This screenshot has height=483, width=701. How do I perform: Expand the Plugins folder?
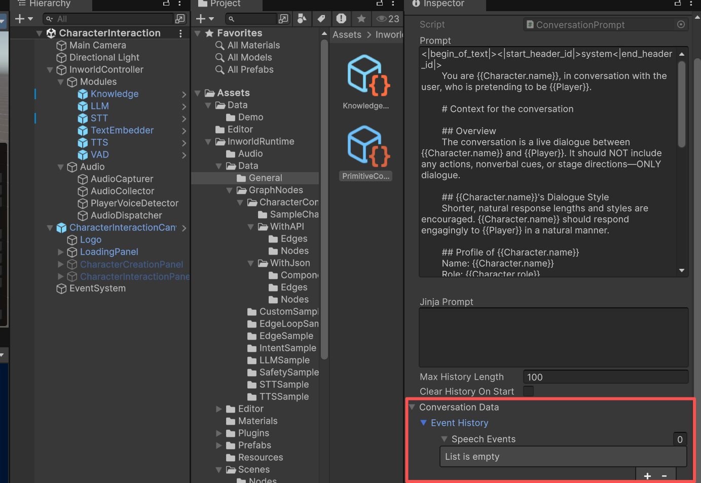(x=219, y=433)
